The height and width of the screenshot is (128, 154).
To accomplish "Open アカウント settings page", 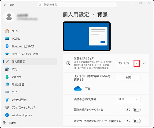I will 30,77.
